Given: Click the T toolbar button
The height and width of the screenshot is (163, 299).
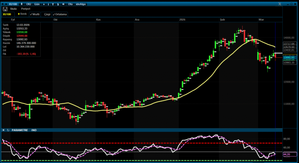Looking at the screenshot, I should coord(53,4).
